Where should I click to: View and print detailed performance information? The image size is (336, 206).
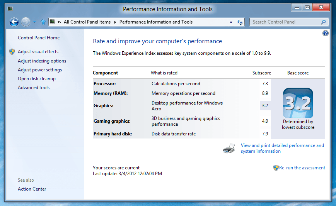pos(282,148)
